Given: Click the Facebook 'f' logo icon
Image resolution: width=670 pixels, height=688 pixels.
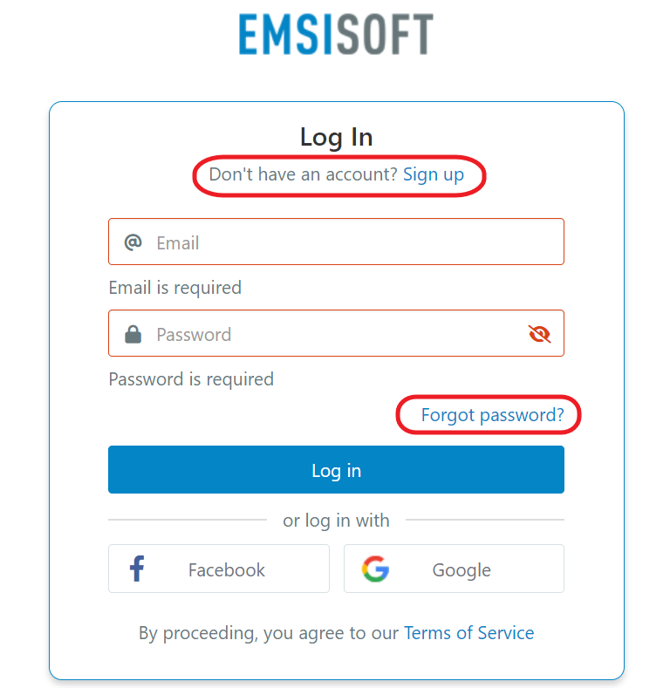Looking at the screenshot, I should [x=137, y=569].
